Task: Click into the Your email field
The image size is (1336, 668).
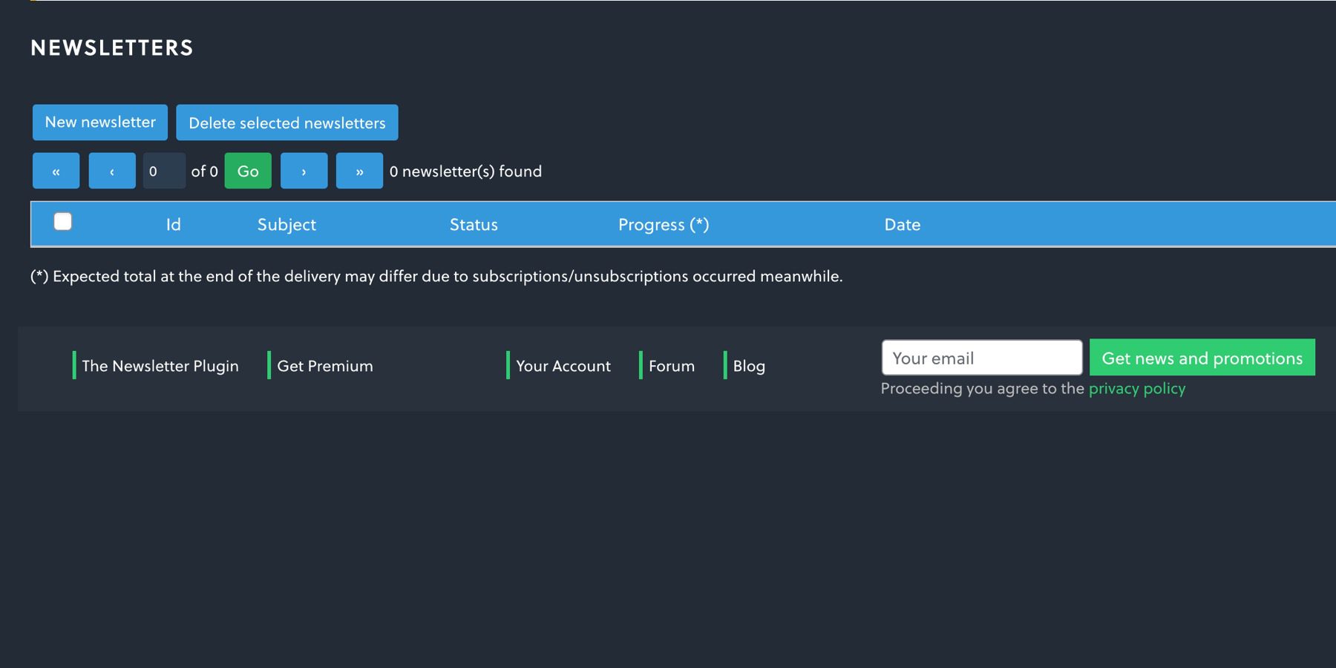Action: 981,358
